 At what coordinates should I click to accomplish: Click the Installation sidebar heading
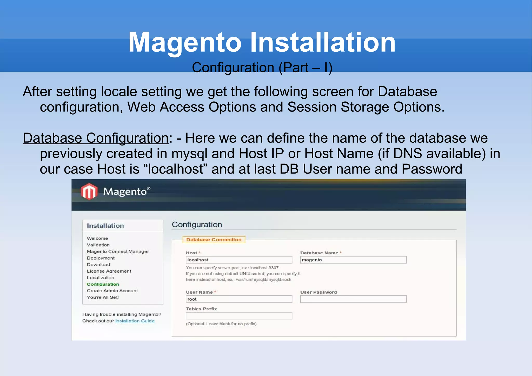click(x=105, y=226)
